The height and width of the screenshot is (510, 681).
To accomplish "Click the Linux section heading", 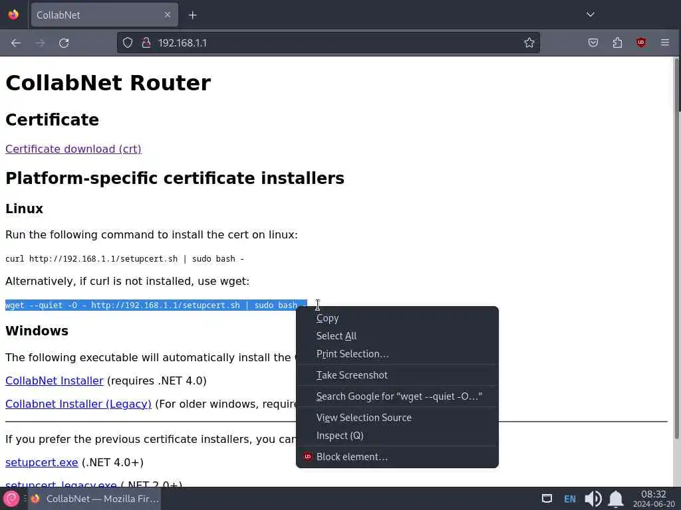I will 25,209.
